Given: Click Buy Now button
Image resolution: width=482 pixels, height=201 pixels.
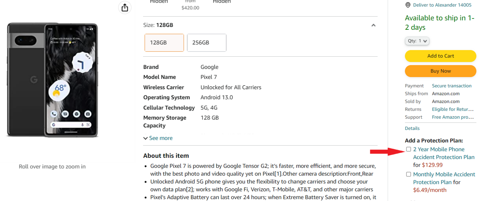Looking at the screenshot, I should pyautogui.click(x=441, y=71).
